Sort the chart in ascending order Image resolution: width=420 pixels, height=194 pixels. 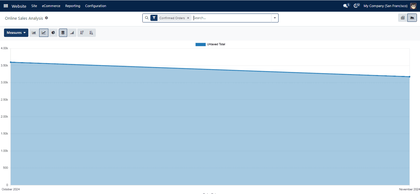[x=91, y=33]
